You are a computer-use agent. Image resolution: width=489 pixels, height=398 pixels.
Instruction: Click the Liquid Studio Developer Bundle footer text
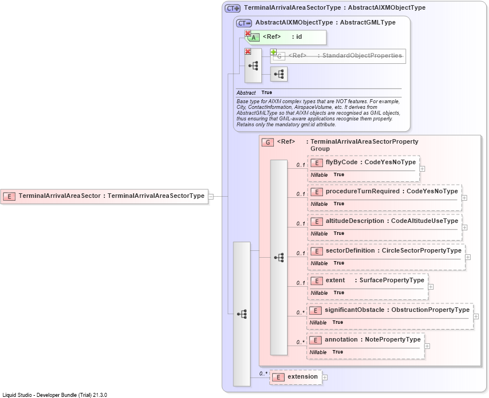(55, 395)
